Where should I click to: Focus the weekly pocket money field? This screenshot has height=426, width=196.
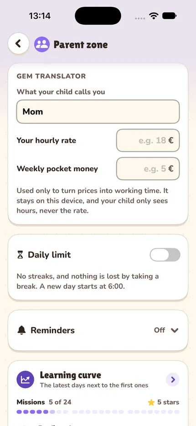(148, 169)
